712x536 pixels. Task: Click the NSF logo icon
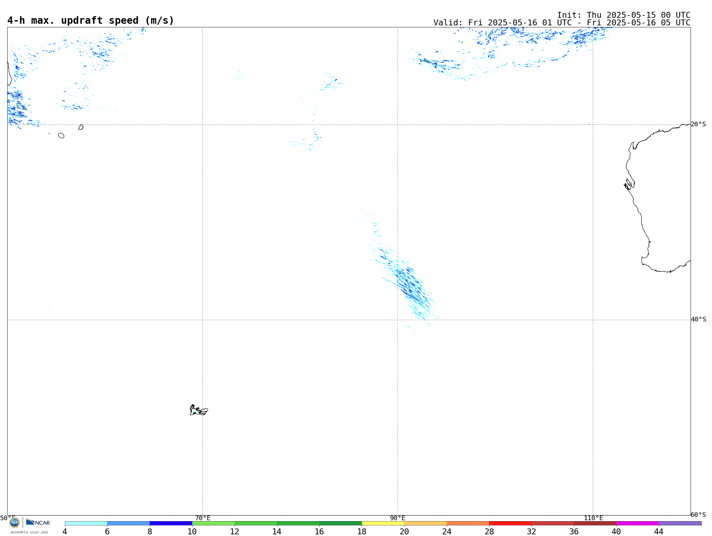click(x=15, y=522)
